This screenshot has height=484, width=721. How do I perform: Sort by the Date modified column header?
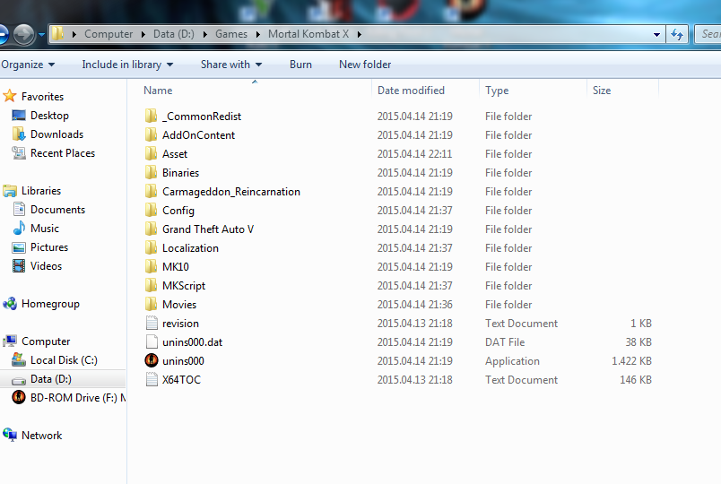[x=425, y=91]
